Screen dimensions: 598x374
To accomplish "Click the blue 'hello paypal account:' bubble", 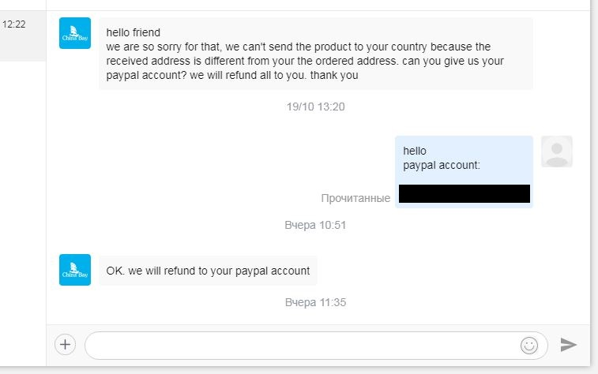I will tap(464, 172).
